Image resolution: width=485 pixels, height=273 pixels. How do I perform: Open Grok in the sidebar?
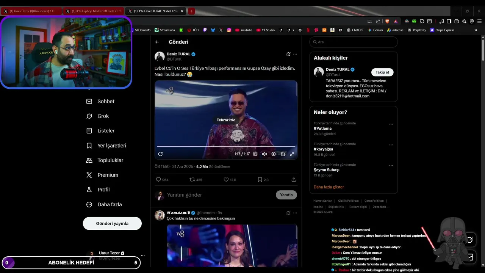tap(98, 116)
